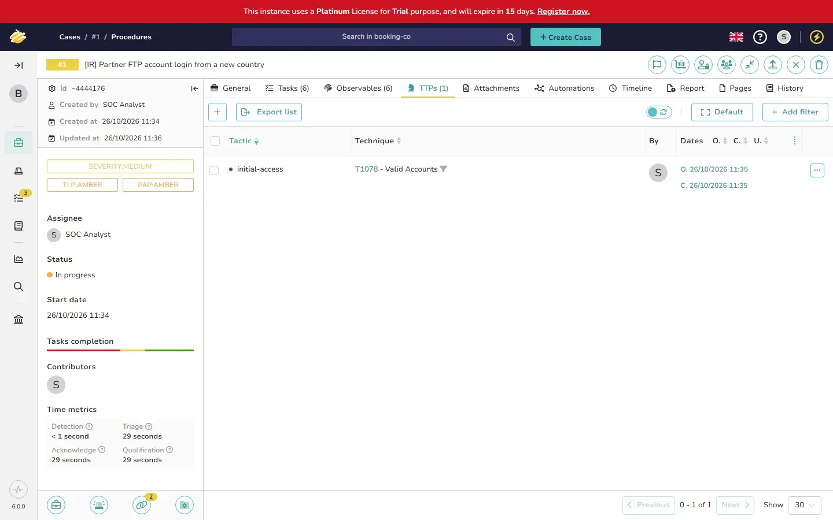
Task: Click the flag case icon
Action: [x=657, y=65]
